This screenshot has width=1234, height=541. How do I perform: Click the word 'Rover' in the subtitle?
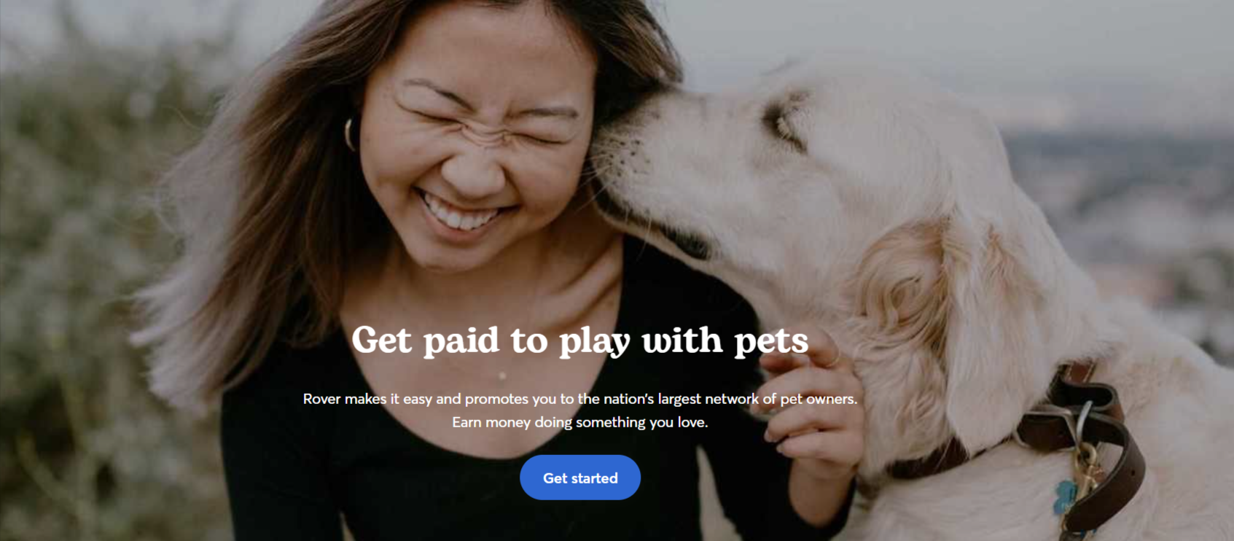321,399
